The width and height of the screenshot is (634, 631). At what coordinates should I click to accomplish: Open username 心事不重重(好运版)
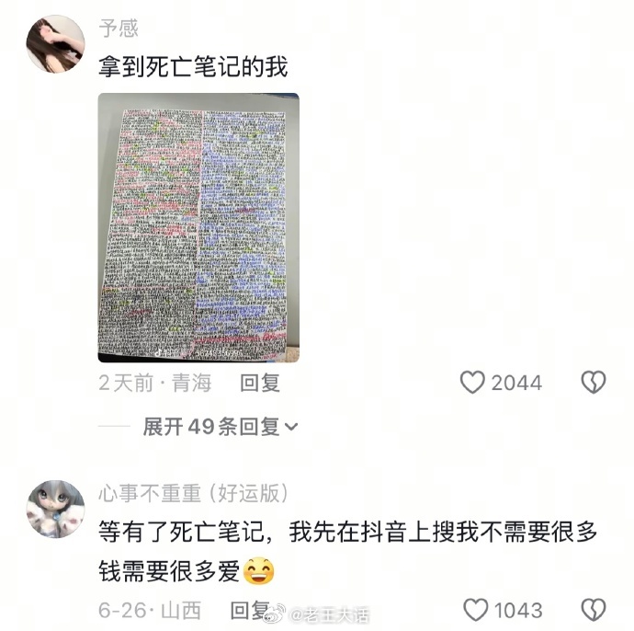193,493
